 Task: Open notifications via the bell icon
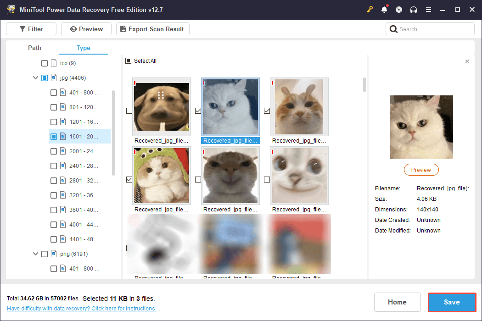384,9
